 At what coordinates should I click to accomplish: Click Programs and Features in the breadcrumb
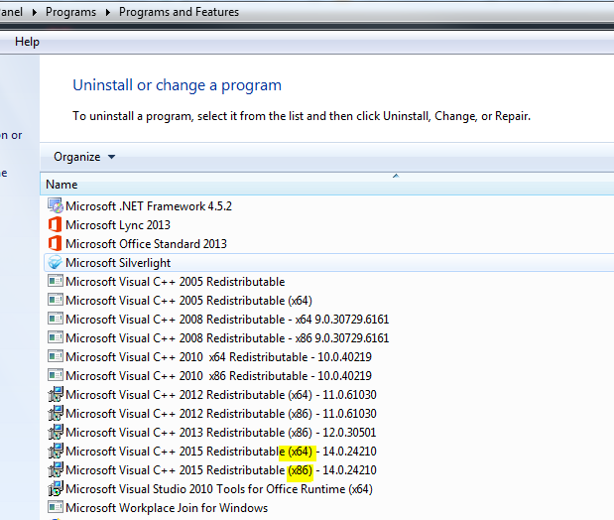(x=179, y=12)
